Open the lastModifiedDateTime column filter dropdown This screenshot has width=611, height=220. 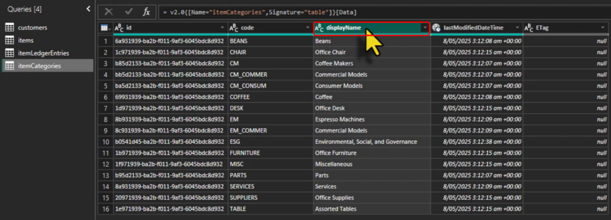pyautogui.click(x=517, y=28)
